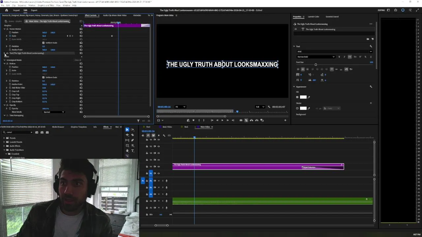Switch to the Export workspace
422x237 pixels.
tap(34, 10)
